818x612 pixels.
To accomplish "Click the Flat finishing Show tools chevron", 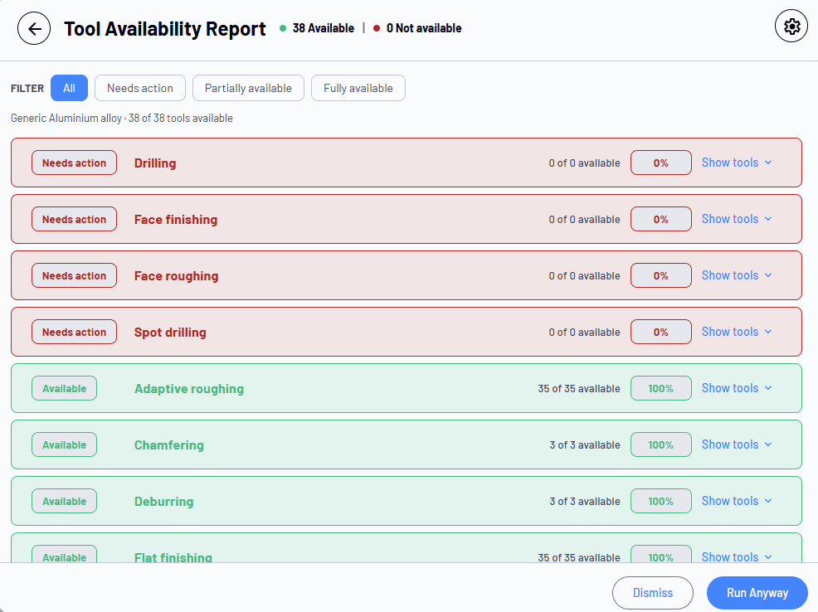I will [x=768, y=557].
